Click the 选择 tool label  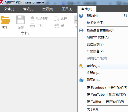[x=64, y=18]
